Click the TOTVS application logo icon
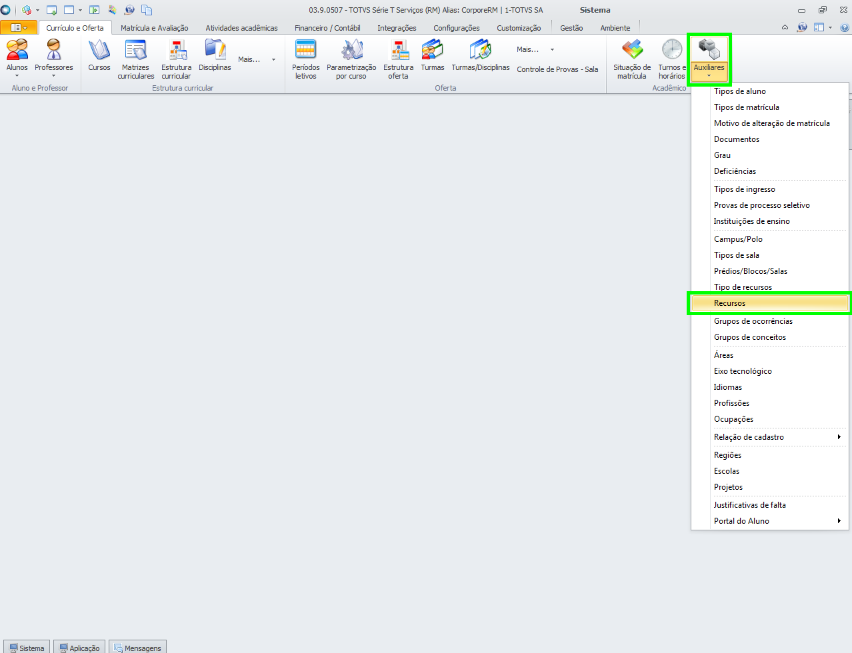Screen dimensions: 852x653 coord(6,10)
